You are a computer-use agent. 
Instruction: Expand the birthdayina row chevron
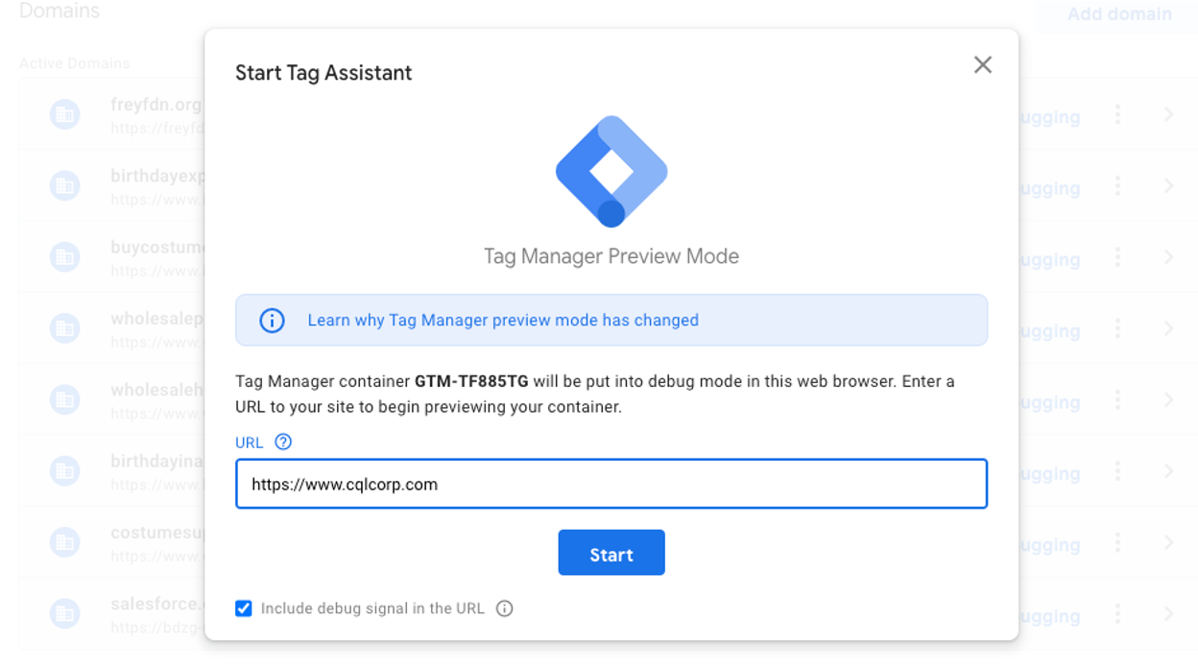[1168, 471]
